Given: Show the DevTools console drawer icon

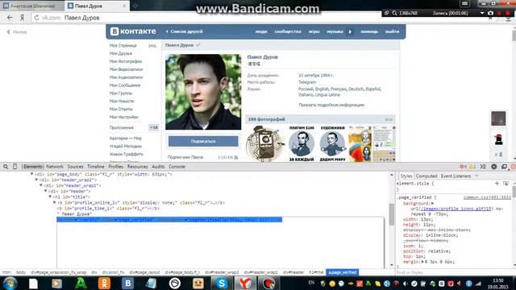Looking at the screenshot, I should coord(483,167).
